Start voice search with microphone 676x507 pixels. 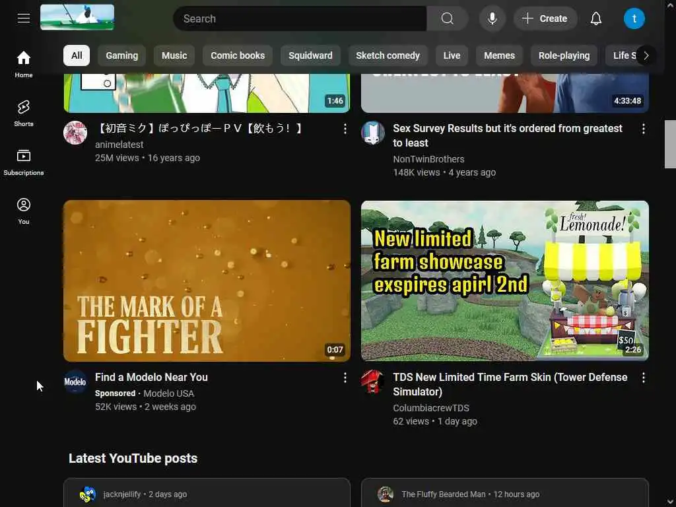492,18
